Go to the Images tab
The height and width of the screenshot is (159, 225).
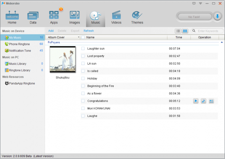point(74,18)
